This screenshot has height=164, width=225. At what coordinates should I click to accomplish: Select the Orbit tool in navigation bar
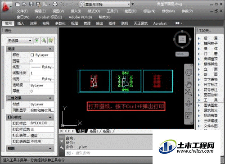click(x=189, y=104)
